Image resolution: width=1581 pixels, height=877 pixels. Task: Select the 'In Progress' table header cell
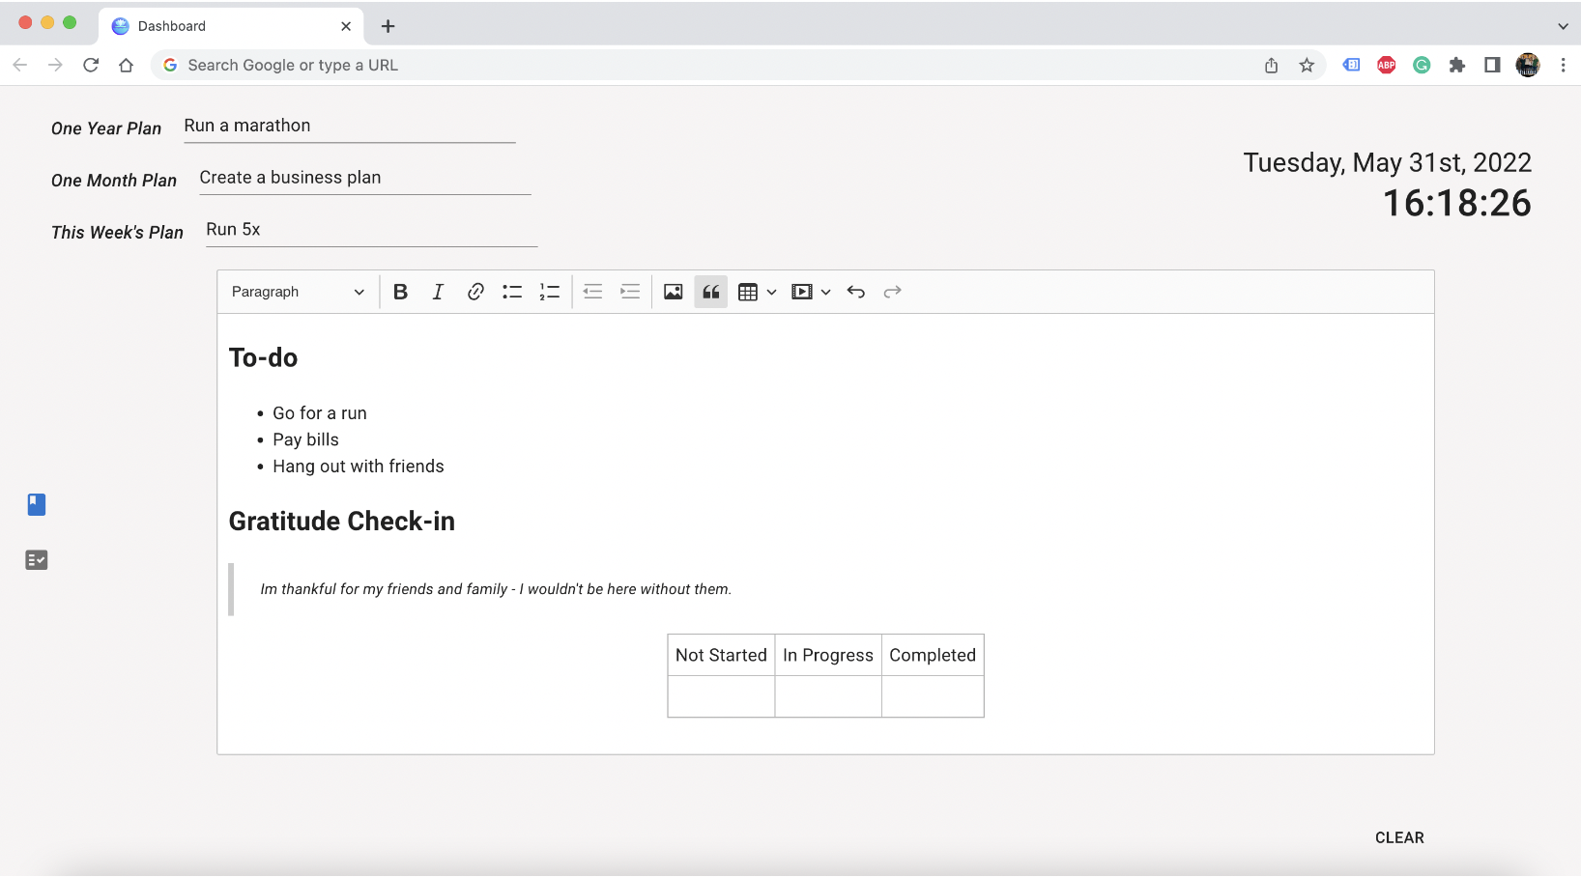828,655
